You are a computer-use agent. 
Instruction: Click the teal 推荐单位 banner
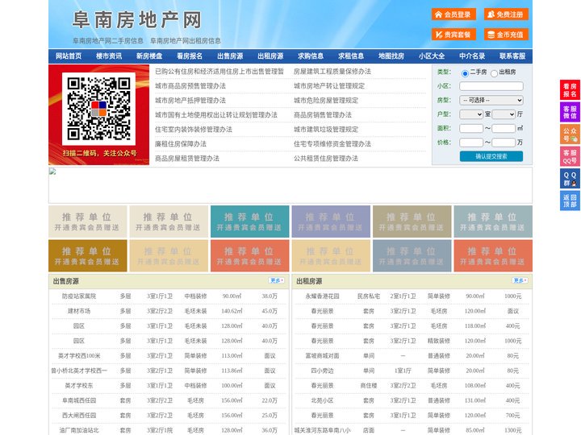(249, 222)
